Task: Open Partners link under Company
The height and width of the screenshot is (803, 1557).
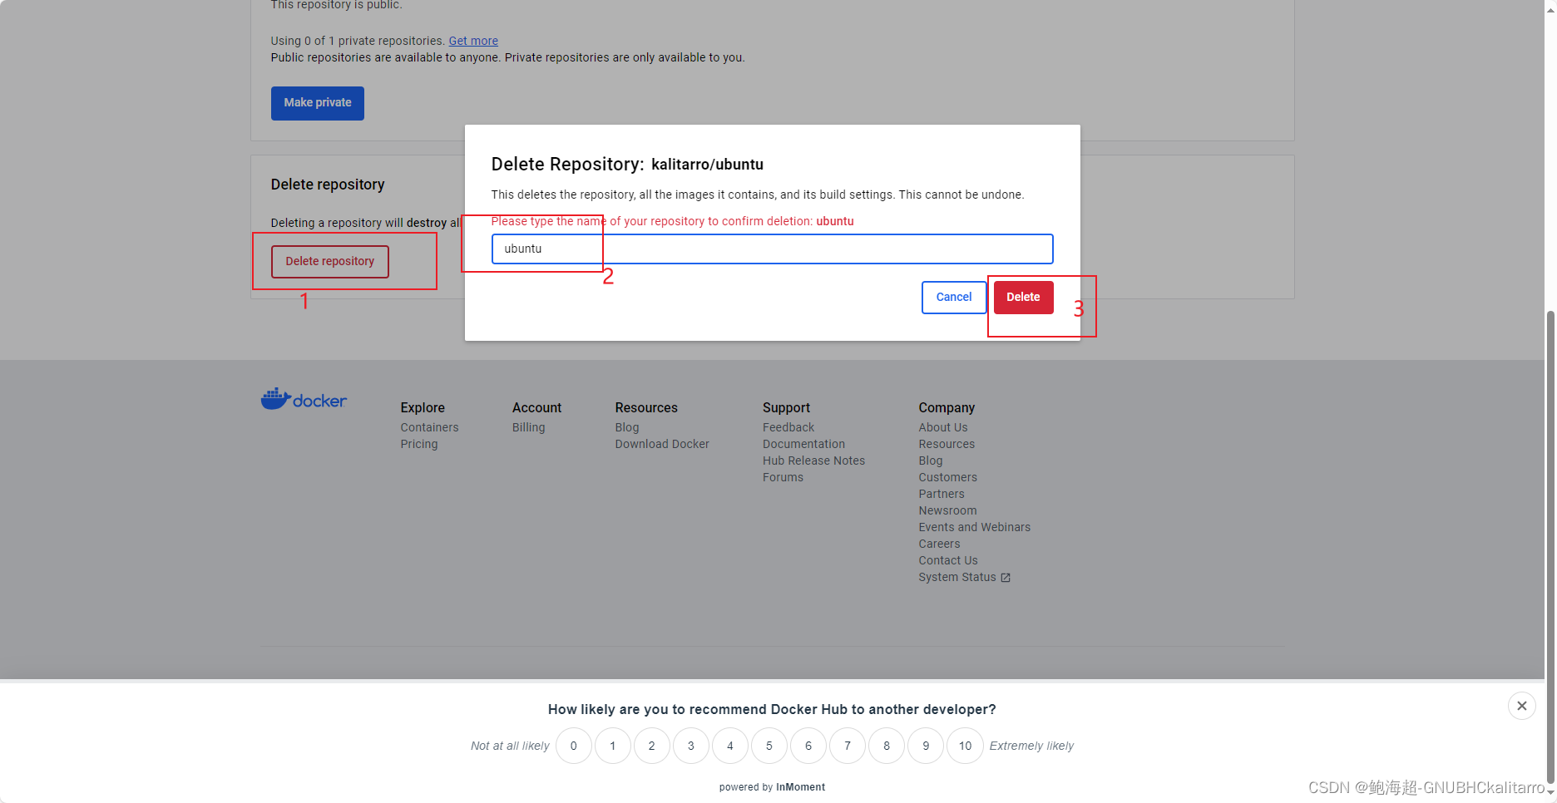Action: tap(942, 494)
